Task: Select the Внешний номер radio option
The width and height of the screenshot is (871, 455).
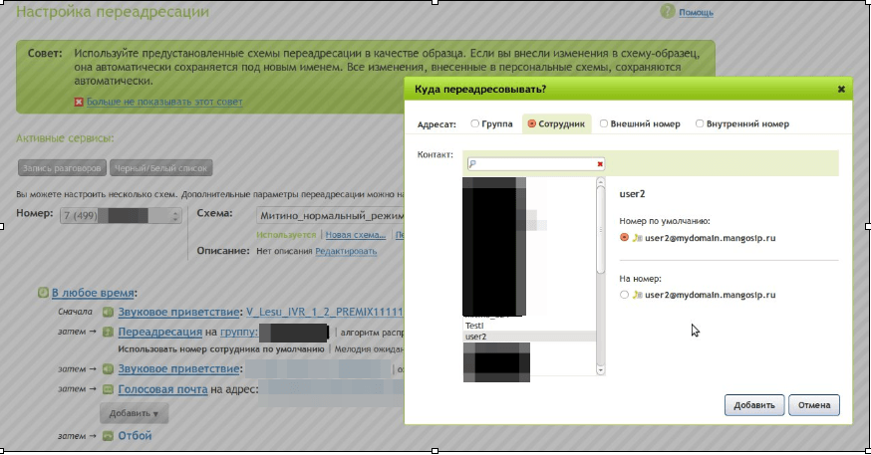Action: click(604, 123)
